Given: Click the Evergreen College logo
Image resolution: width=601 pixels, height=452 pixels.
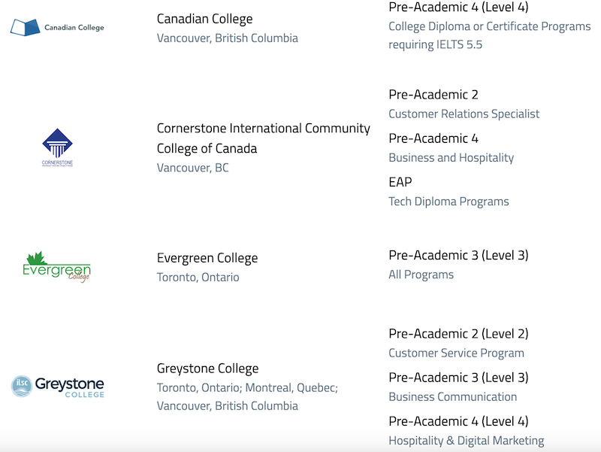Looking at the screenshot, I should click(x=57, y=267).
